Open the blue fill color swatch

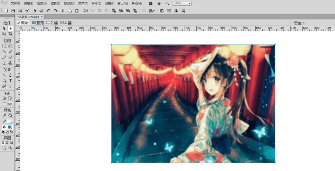[10, 127]
